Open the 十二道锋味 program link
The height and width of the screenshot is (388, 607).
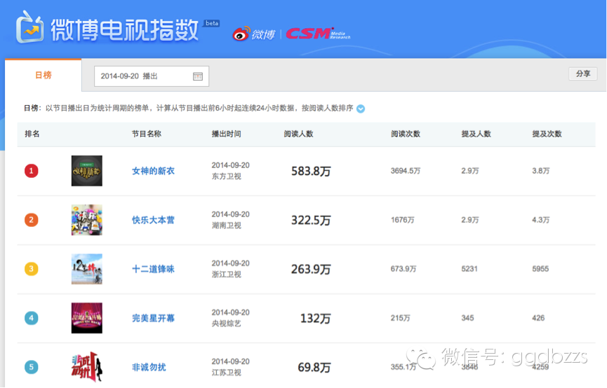(153, 269)
